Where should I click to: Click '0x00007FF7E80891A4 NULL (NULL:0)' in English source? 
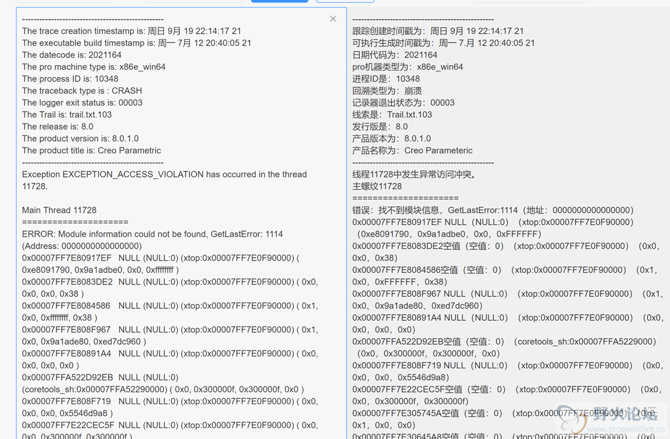[100, 353]
